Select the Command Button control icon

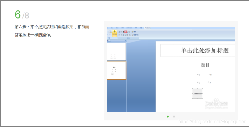tap(126, 32)
